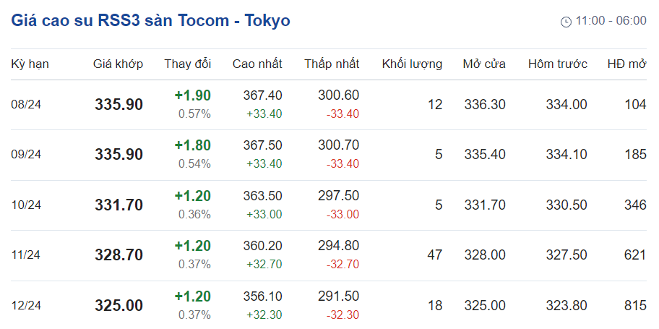659x329 pixels.
Task: Click the clock icon beside trading hours
Action: coord(566,22)
